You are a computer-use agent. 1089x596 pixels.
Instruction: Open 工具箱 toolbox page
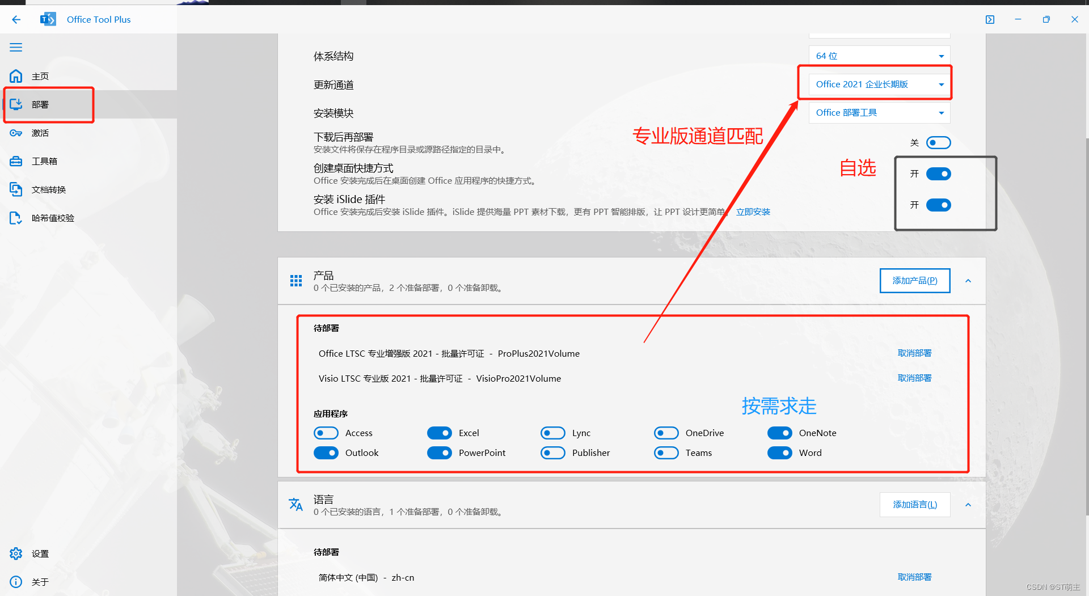[x=88, y=161]
